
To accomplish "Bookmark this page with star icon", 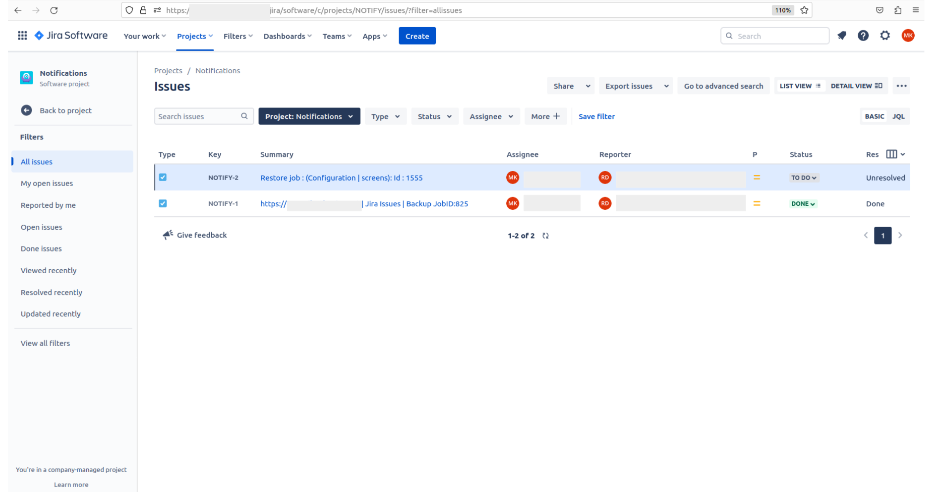I will pyautogui.click(x=804, y=10).
